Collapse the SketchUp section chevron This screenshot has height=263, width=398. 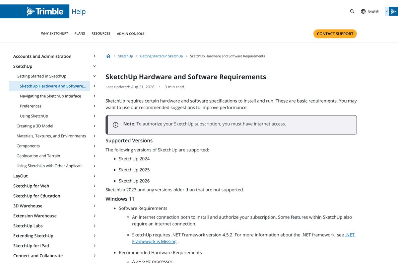click(x=95, y=66)
